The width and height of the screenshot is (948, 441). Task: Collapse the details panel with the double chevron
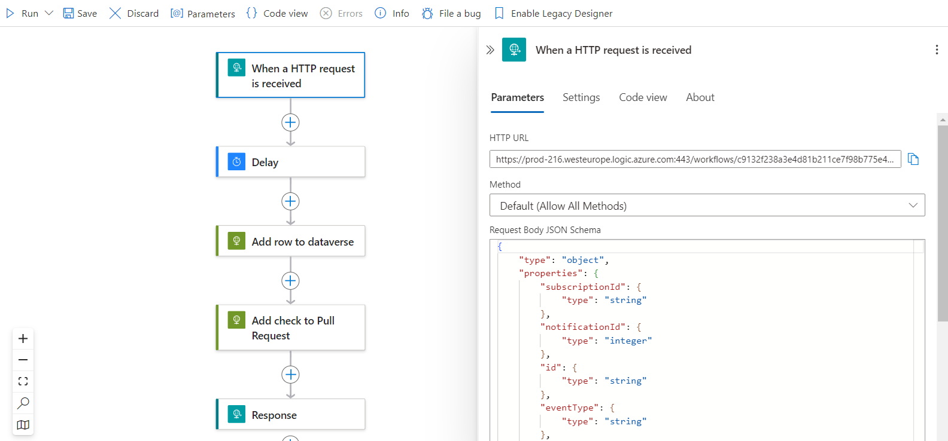490,50
